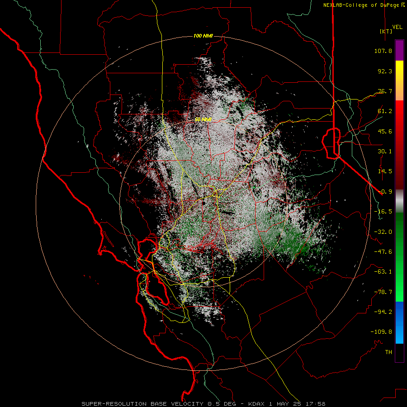407x407 pixels.
Task: Select the 107.8 velocity scale value
Action: coord(383,51)
